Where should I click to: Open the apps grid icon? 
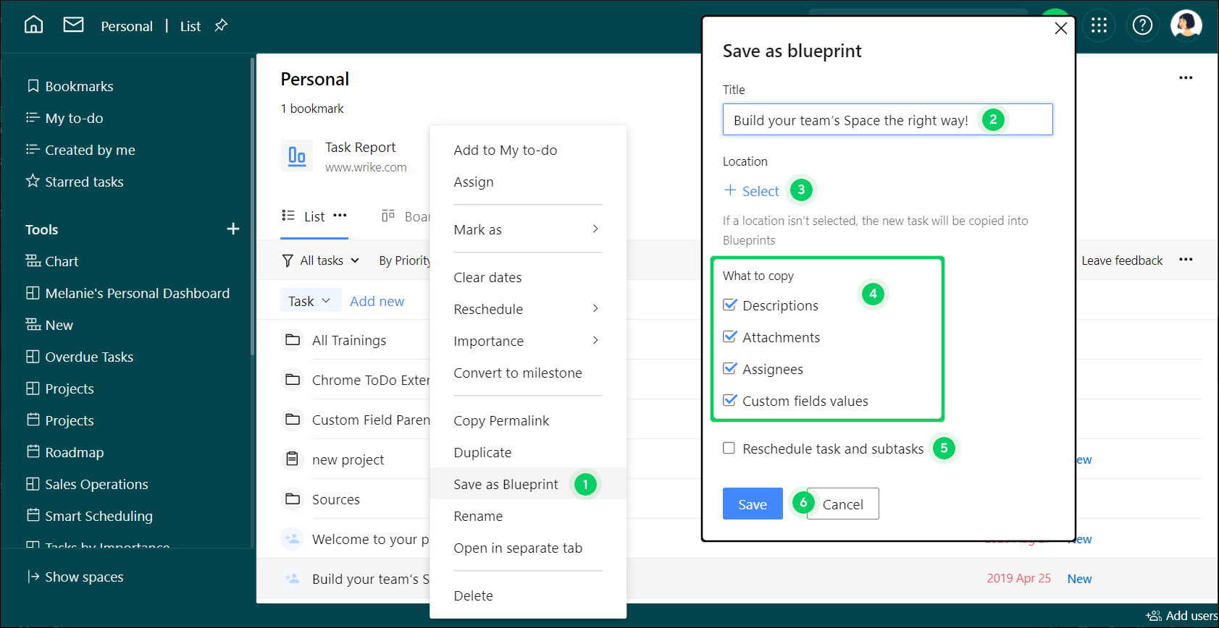click(1099, 25)
